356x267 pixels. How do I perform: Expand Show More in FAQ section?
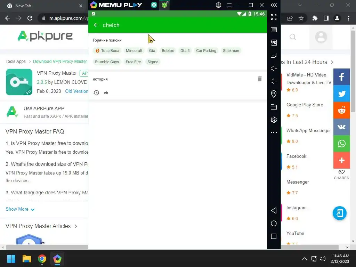point(20,209)
